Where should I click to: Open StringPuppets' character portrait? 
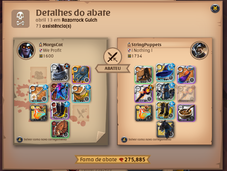point(200,50)
